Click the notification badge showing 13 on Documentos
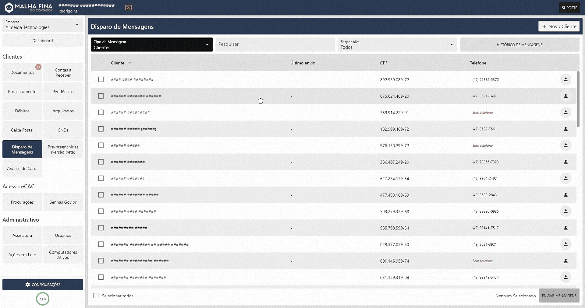Screen dimensions: 585x308 click(38, 67)
